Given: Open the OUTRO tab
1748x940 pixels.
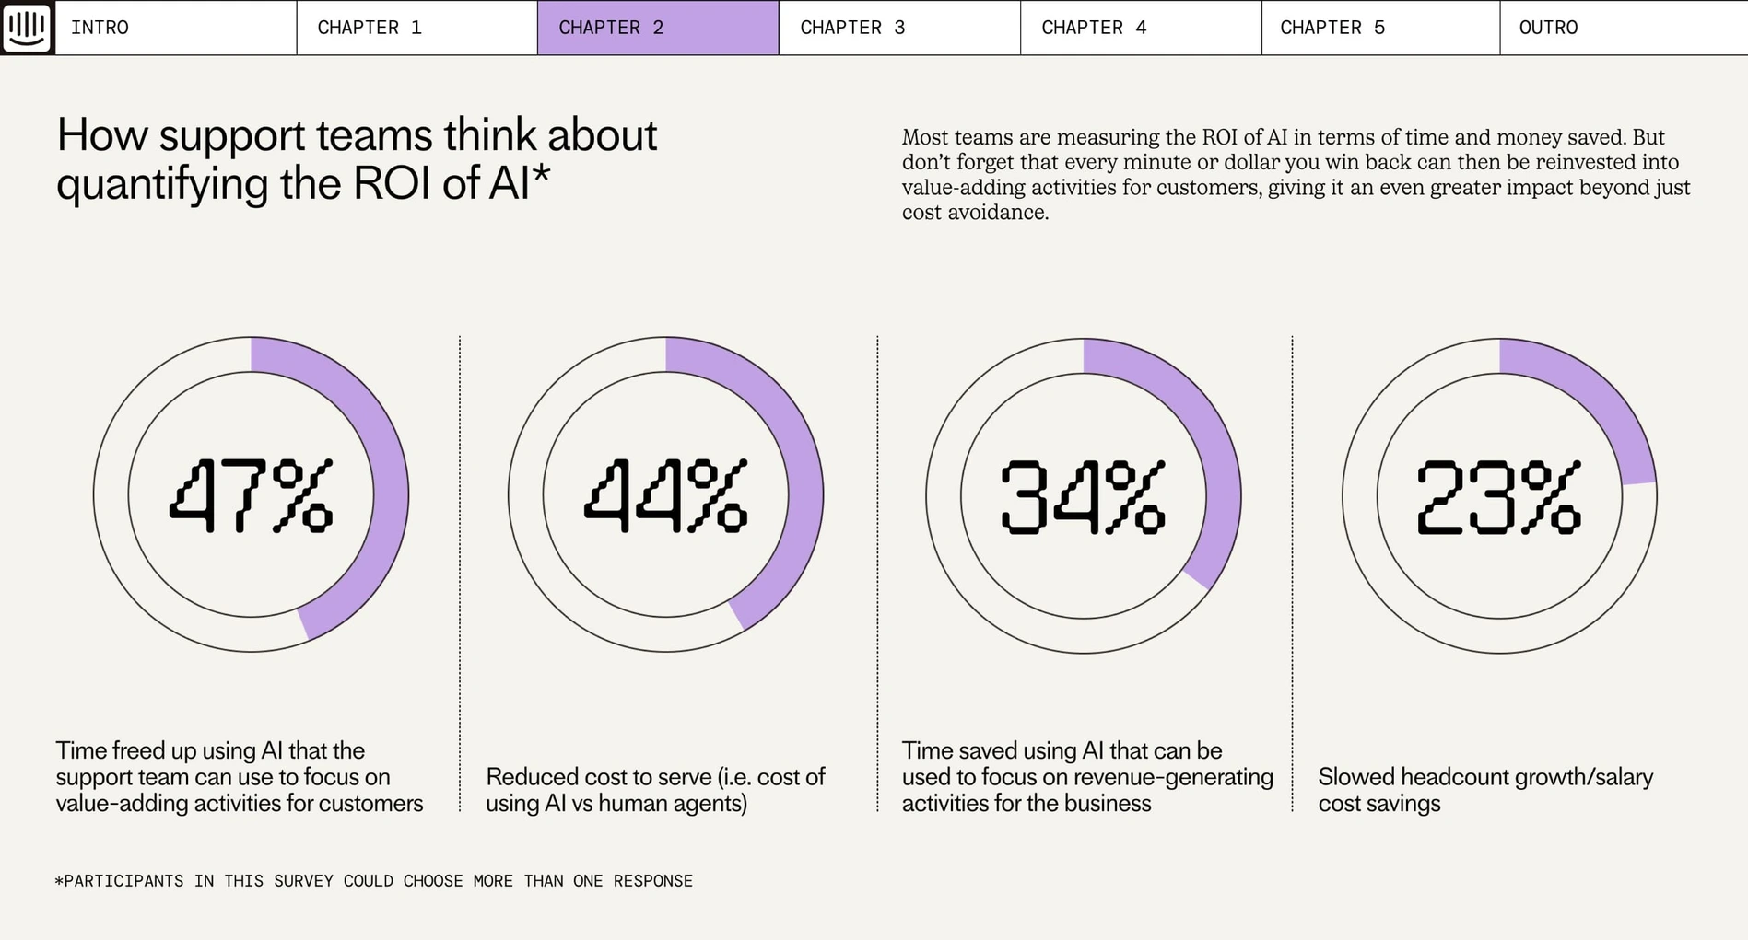Looking at the screenshot, I should pyautogui.click(x=1624, y=28).
